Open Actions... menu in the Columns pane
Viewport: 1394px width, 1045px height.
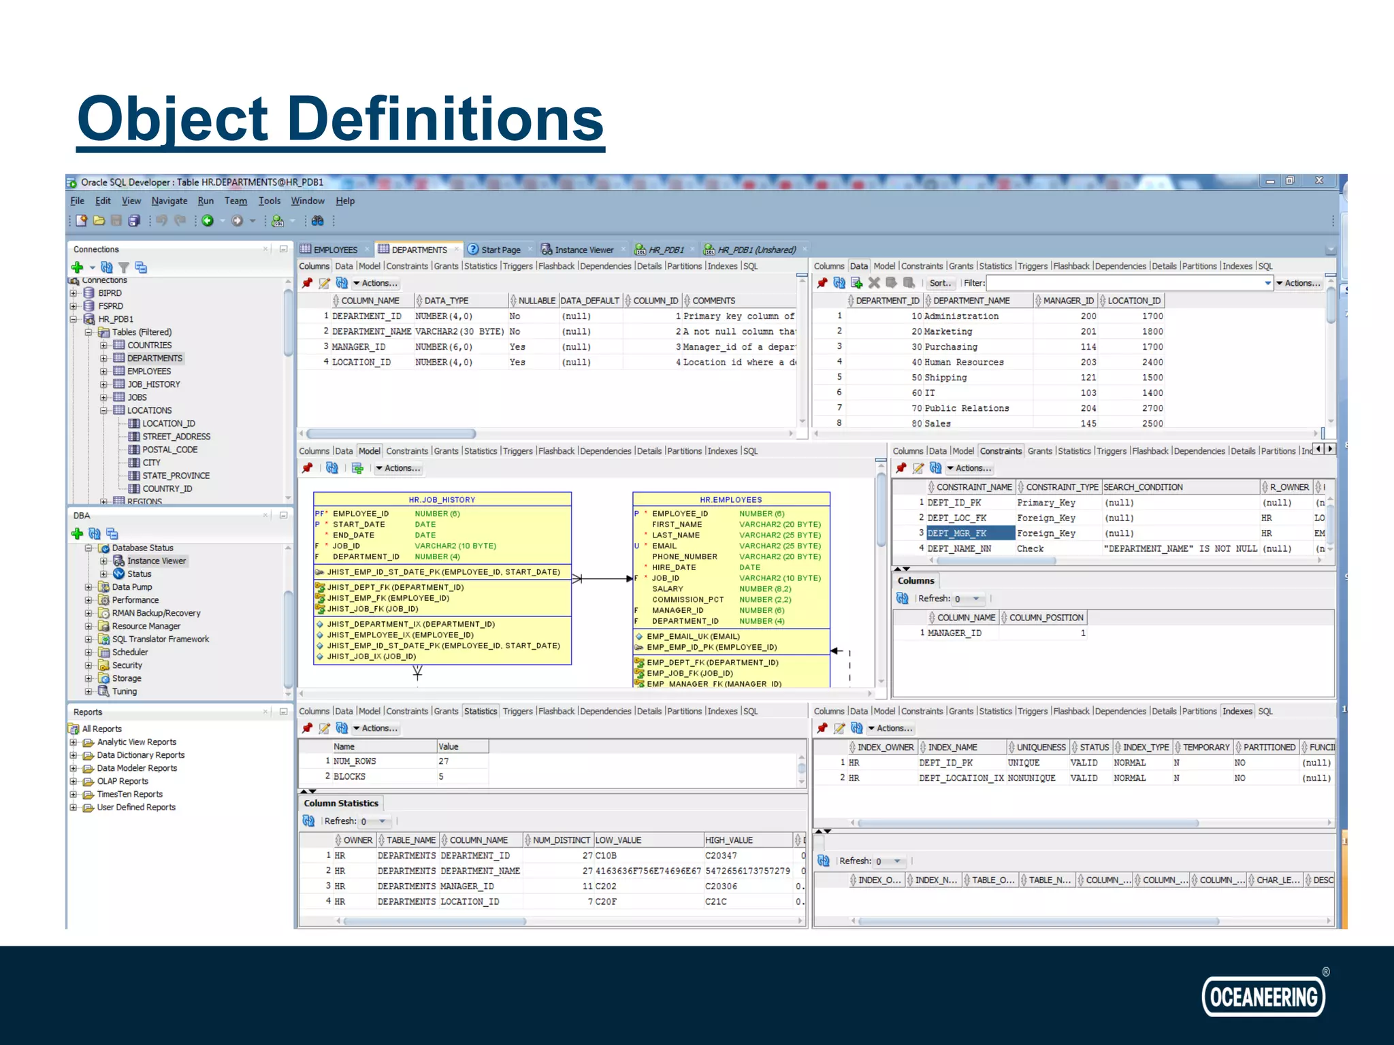click(376, 283)
